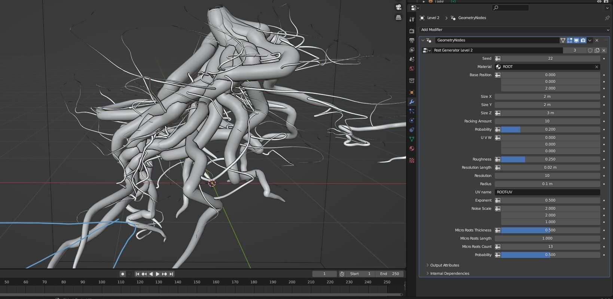Viewport: 613px width, 299px height.
Task: Open the Tool properties tab
Action: (412, 19)
